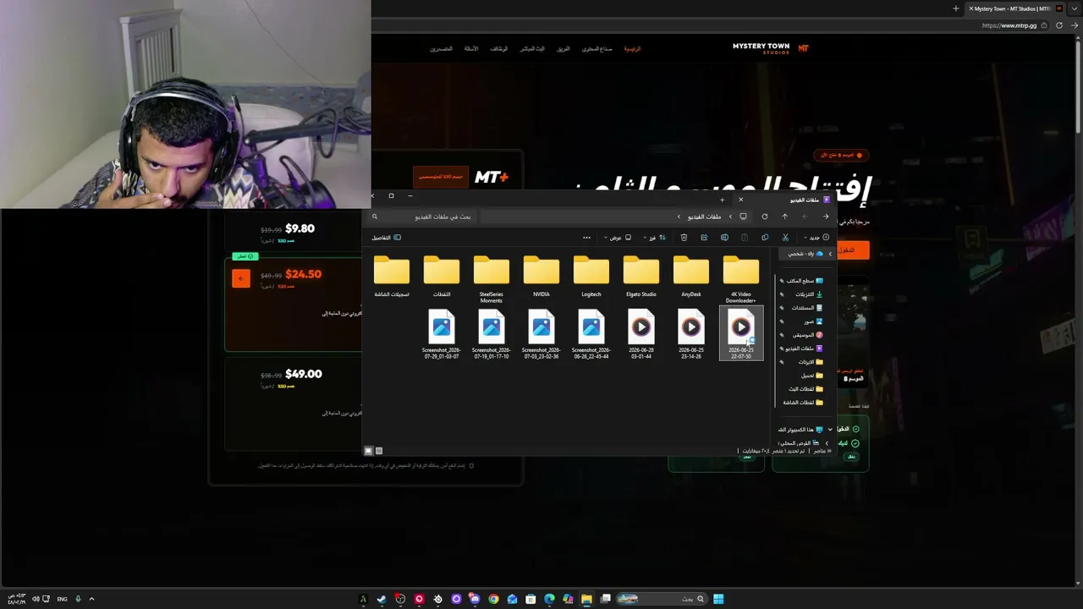
Task: Open the NVIDIA folder
Action: tap(541, 277)
